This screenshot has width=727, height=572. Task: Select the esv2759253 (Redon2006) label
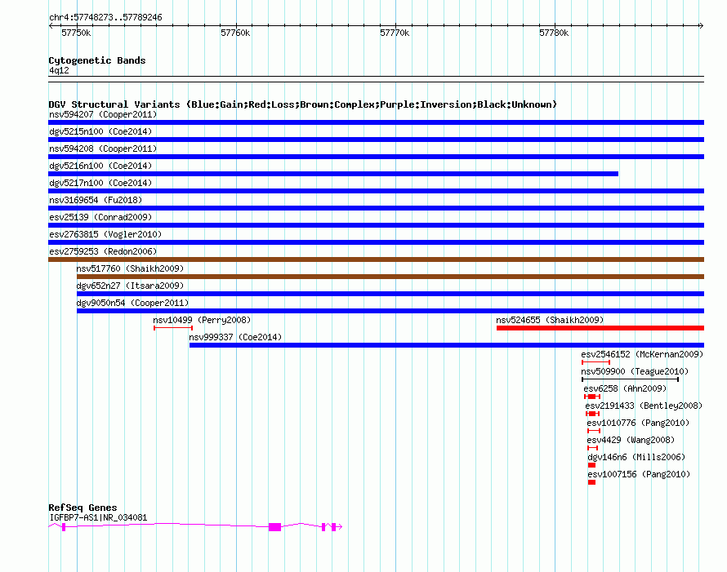coord(103,251)
